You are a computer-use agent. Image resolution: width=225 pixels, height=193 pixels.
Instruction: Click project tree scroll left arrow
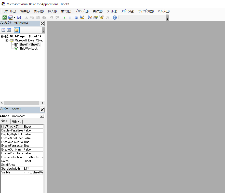point(2,103)
